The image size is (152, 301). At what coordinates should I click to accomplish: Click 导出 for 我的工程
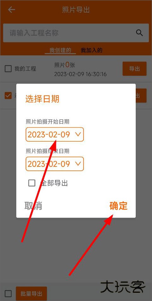tap(135, 69)
